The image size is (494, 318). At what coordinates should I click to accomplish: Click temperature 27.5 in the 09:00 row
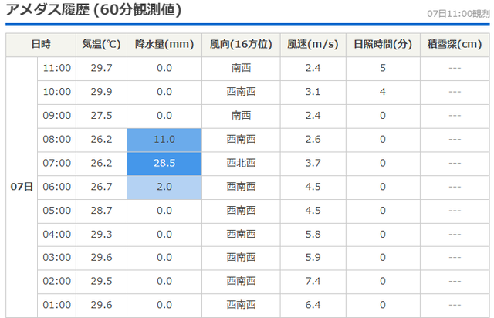101,115
